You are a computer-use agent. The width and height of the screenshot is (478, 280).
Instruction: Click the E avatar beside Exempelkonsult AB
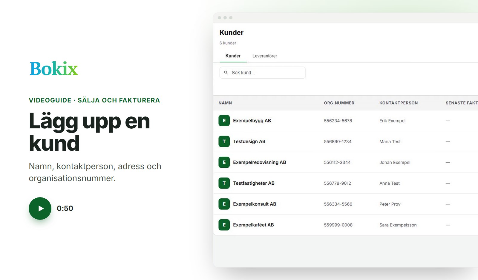(x=224, y=204)
